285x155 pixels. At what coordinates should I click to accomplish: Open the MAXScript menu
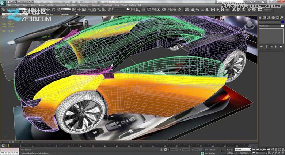[108, 5]
